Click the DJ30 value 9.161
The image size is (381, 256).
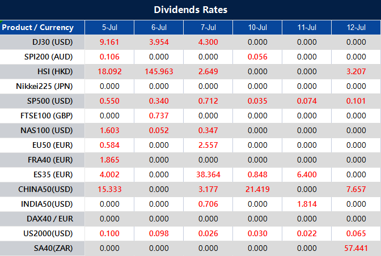click(x=109, y=42)
